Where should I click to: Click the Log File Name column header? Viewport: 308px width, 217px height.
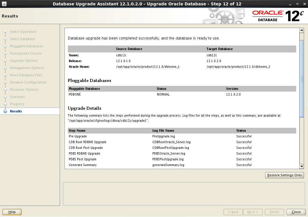(163, 131)
